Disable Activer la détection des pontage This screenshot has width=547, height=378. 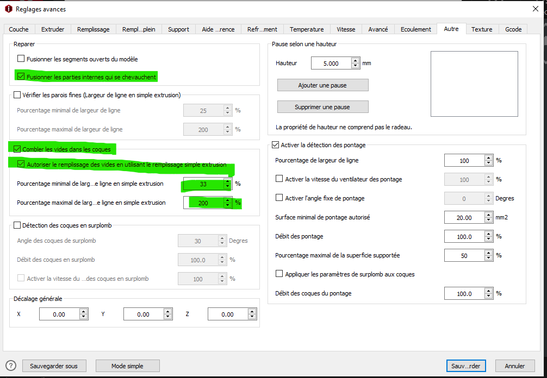tap(276, 144)
